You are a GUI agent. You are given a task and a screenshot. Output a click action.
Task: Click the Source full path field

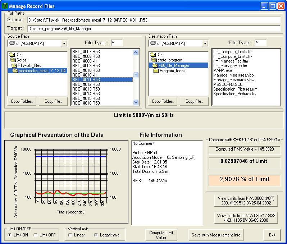point(154,20)
